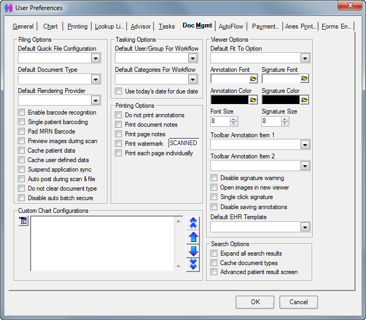This screenshot has height=320, width=366.
Task: Check Print document notes
Action: [119, 125]
